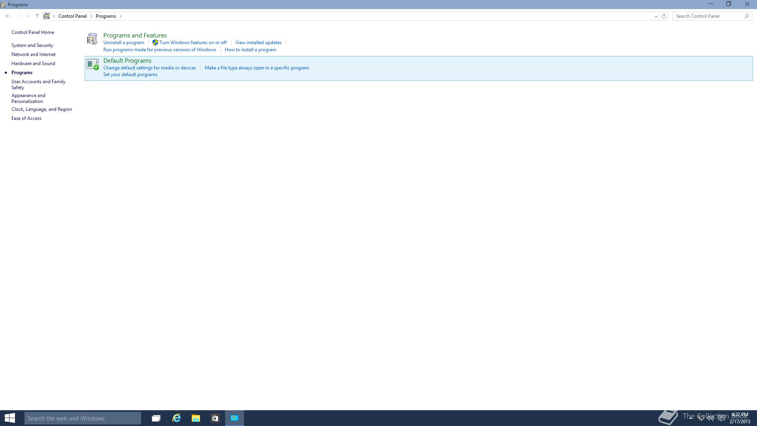Viewport: 757px width, 426px height.
Task: Open File Explorer from taskbar
Action: click(196, 418)
